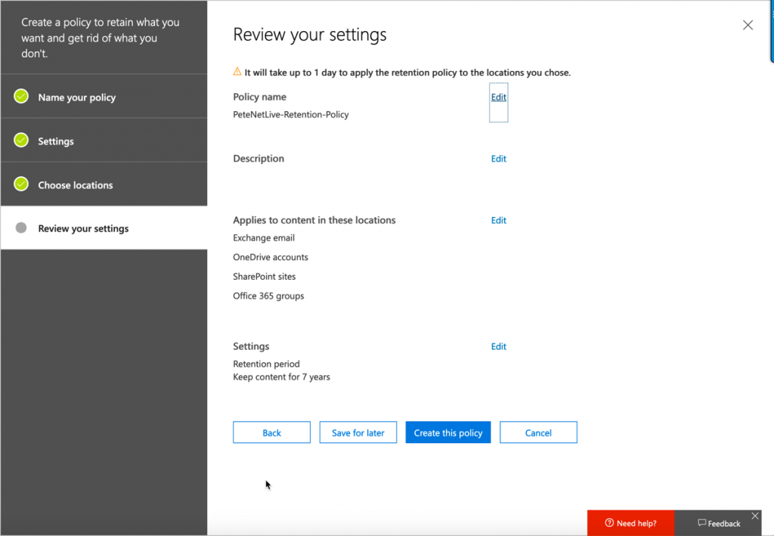Screen dimensions: 774x536
Task: Edit the locations this policy applies to
Action: pyautogui.click(x=498, y=220)
